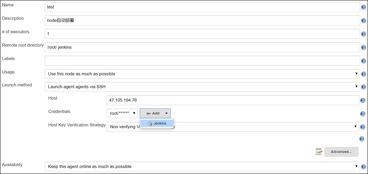Click the notepad icon beside Advanced button

point(319,152)
